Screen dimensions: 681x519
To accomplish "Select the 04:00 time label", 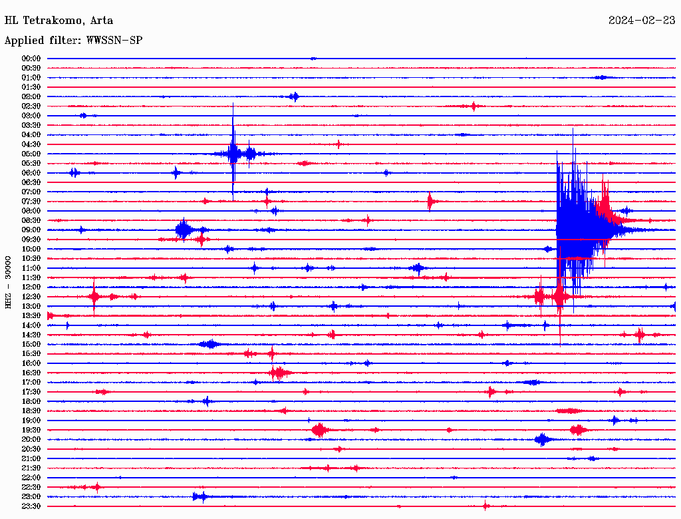I will coord(31,135).
